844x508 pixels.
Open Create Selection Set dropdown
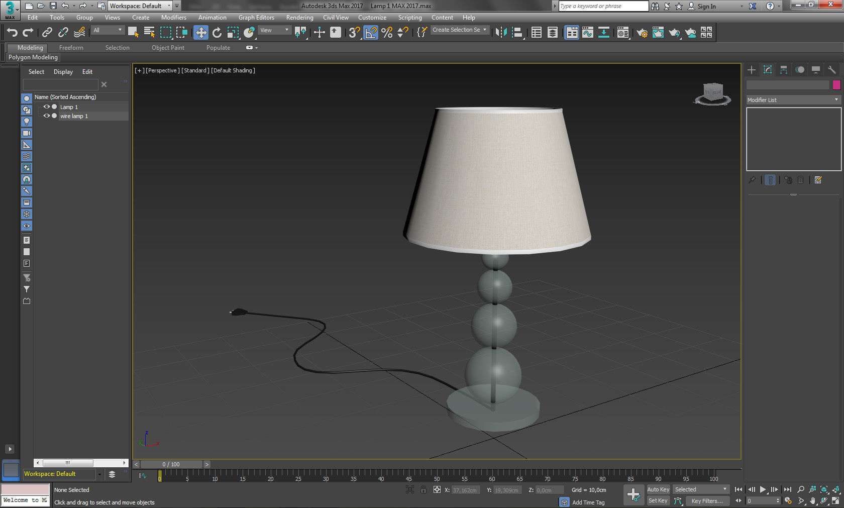[x=459, y=30]
